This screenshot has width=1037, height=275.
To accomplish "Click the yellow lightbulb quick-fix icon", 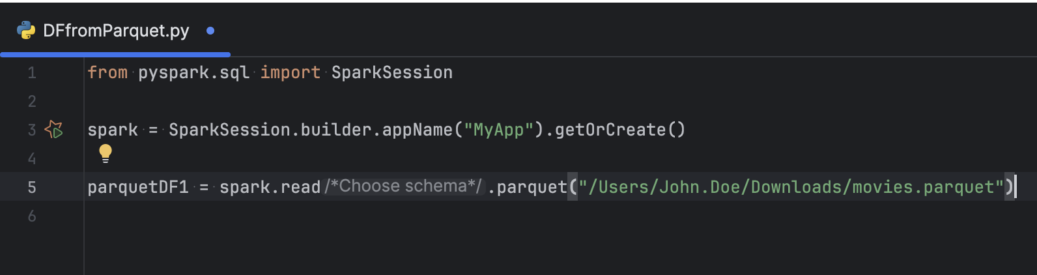I will (106, 153).
